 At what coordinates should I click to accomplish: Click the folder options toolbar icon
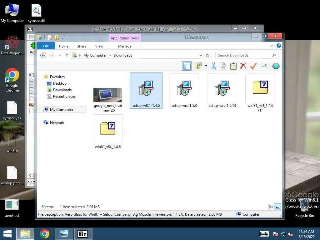click(198, 66)
